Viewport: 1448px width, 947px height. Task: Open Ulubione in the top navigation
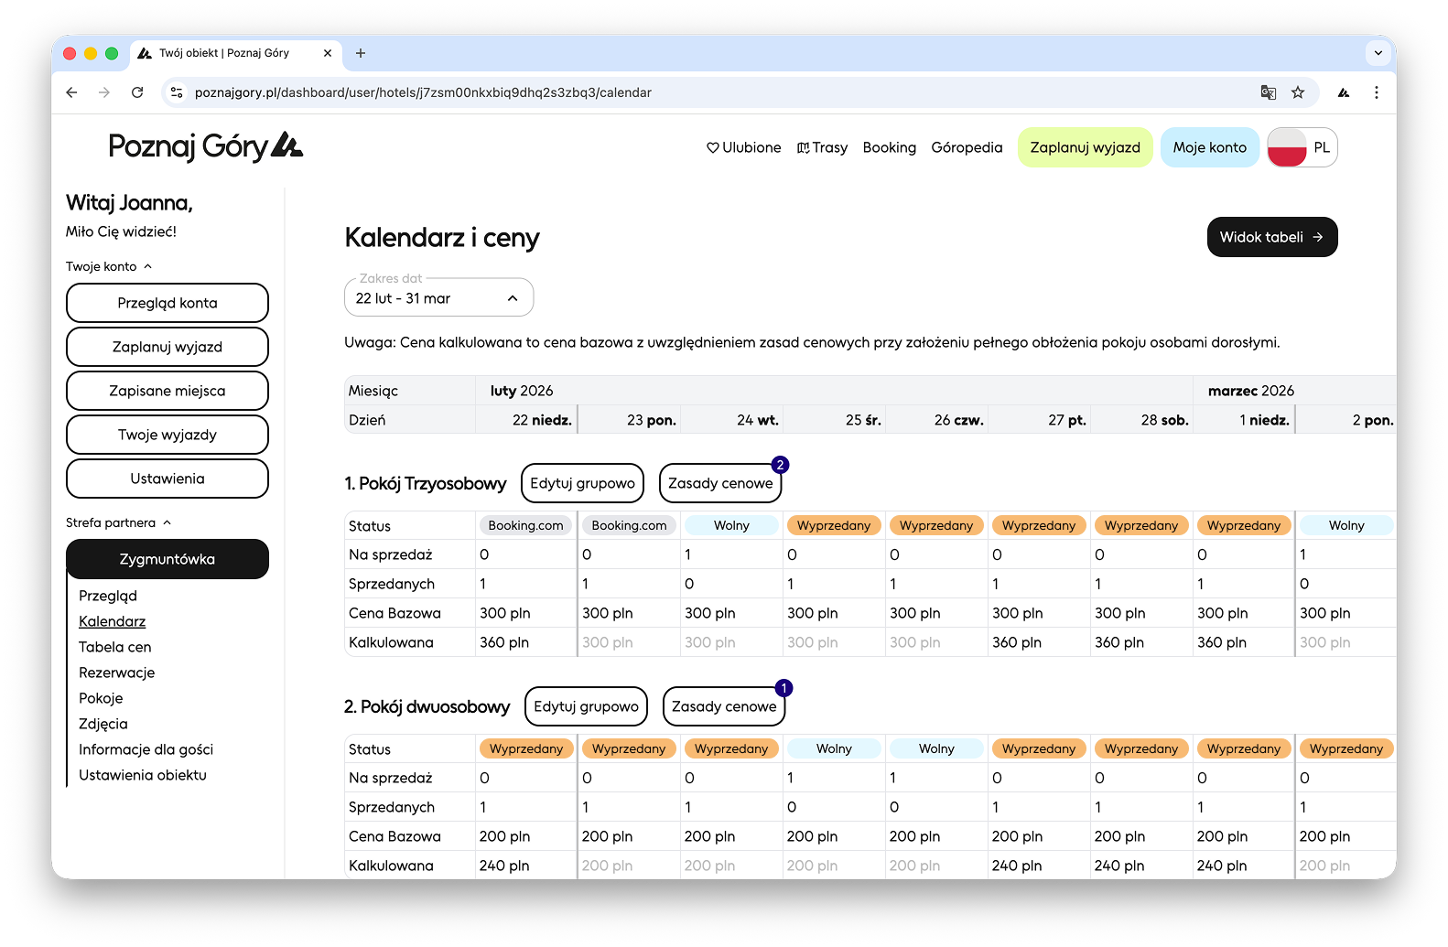(744, 147)
